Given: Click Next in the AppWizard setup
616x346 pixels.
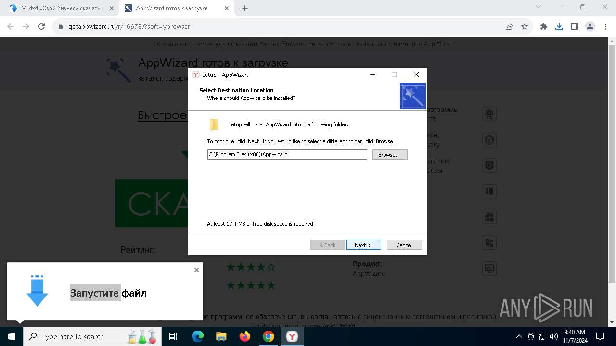Looking at the screenshot, I should 363,245.
